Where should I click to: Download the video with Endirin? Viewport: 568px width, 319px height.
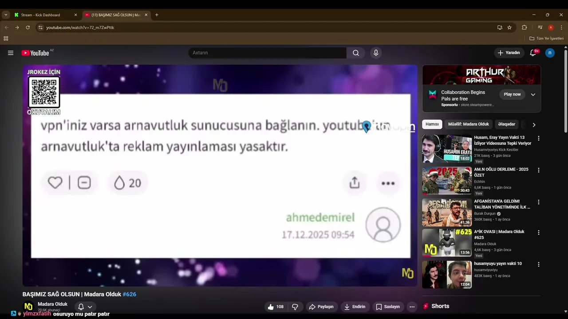click(x=355, y=307)
